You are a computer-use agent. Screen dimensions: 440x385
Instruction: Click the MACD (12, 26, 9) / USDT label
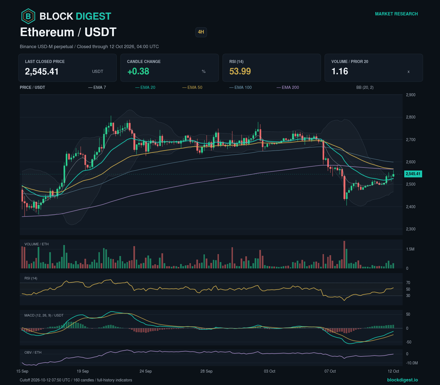(x=44, y=315)
